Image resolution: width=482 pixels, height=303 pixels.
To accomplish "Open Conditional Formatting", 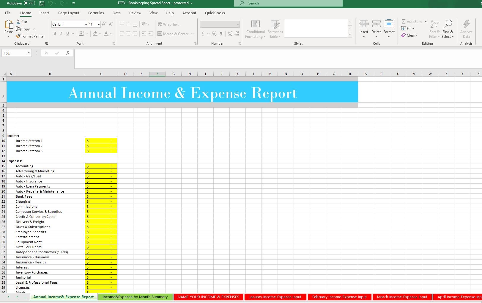I will 255,29.
